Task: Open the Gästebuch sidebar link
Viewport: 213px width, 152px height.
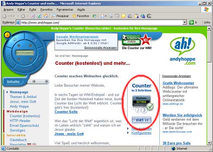Action: [x=18, y=140]
